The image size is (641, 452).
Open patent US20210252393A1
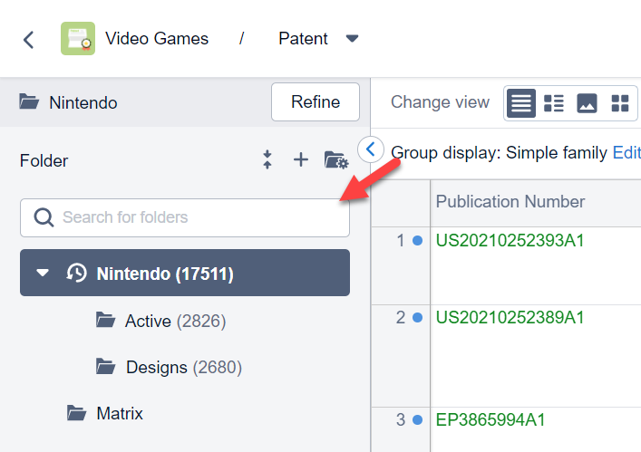click(x=510, y=241)
